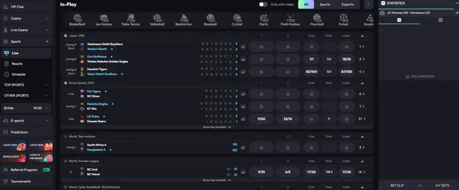Open statistics icon for LG Twins match
The image size is (459, 190).
[x=243, y=119]
